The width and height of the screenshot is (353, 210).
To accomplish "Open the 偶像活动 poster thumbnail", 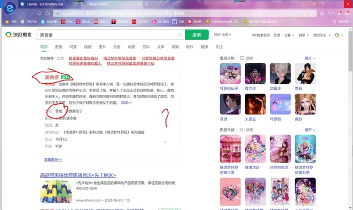I will click(x=255, y=149).
